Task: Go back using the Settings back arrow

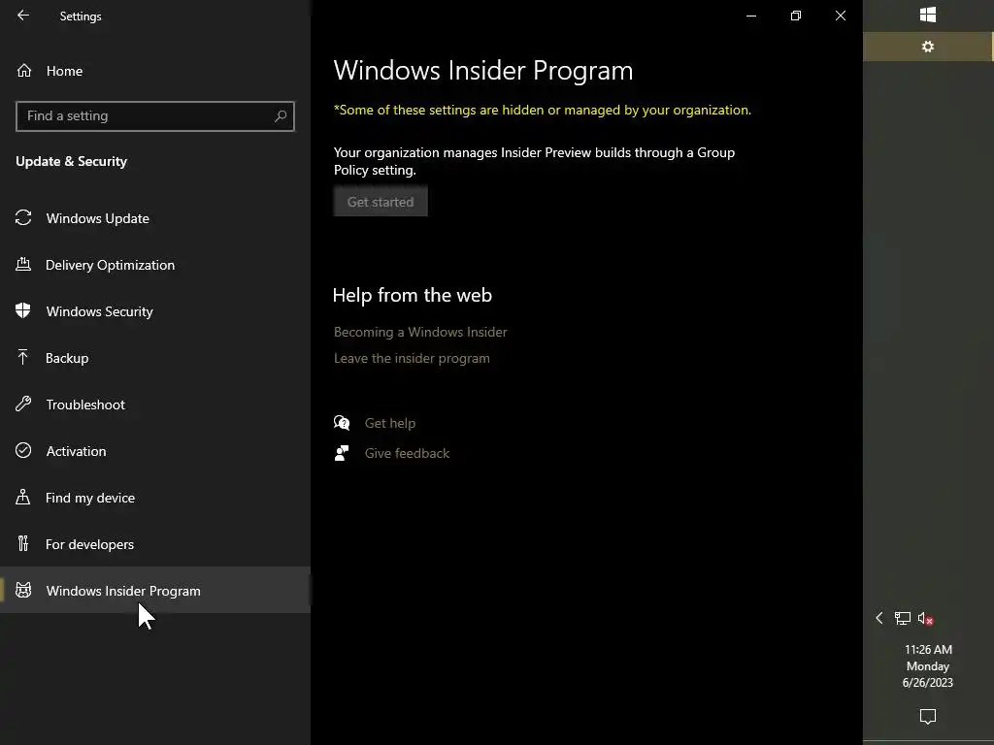Action: [x=23, y=16]
